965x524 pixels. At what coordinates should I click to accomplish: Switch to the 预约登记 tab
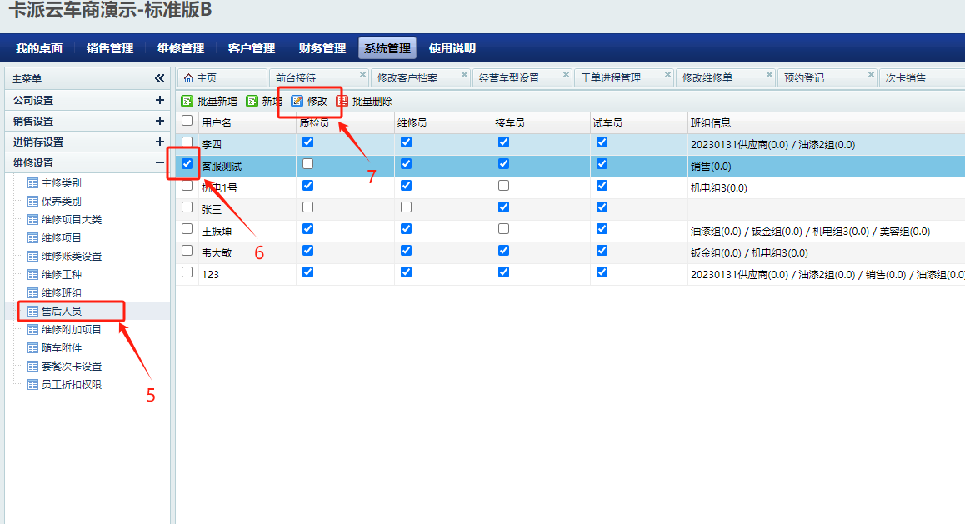tap(804, 78)
